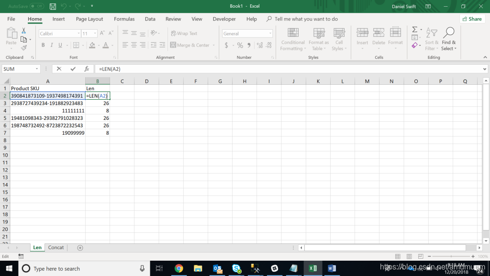The height and width of the screenshot is (276, 490).
Task: Click Cell Styles button
Action: click(x=339, y=39)
